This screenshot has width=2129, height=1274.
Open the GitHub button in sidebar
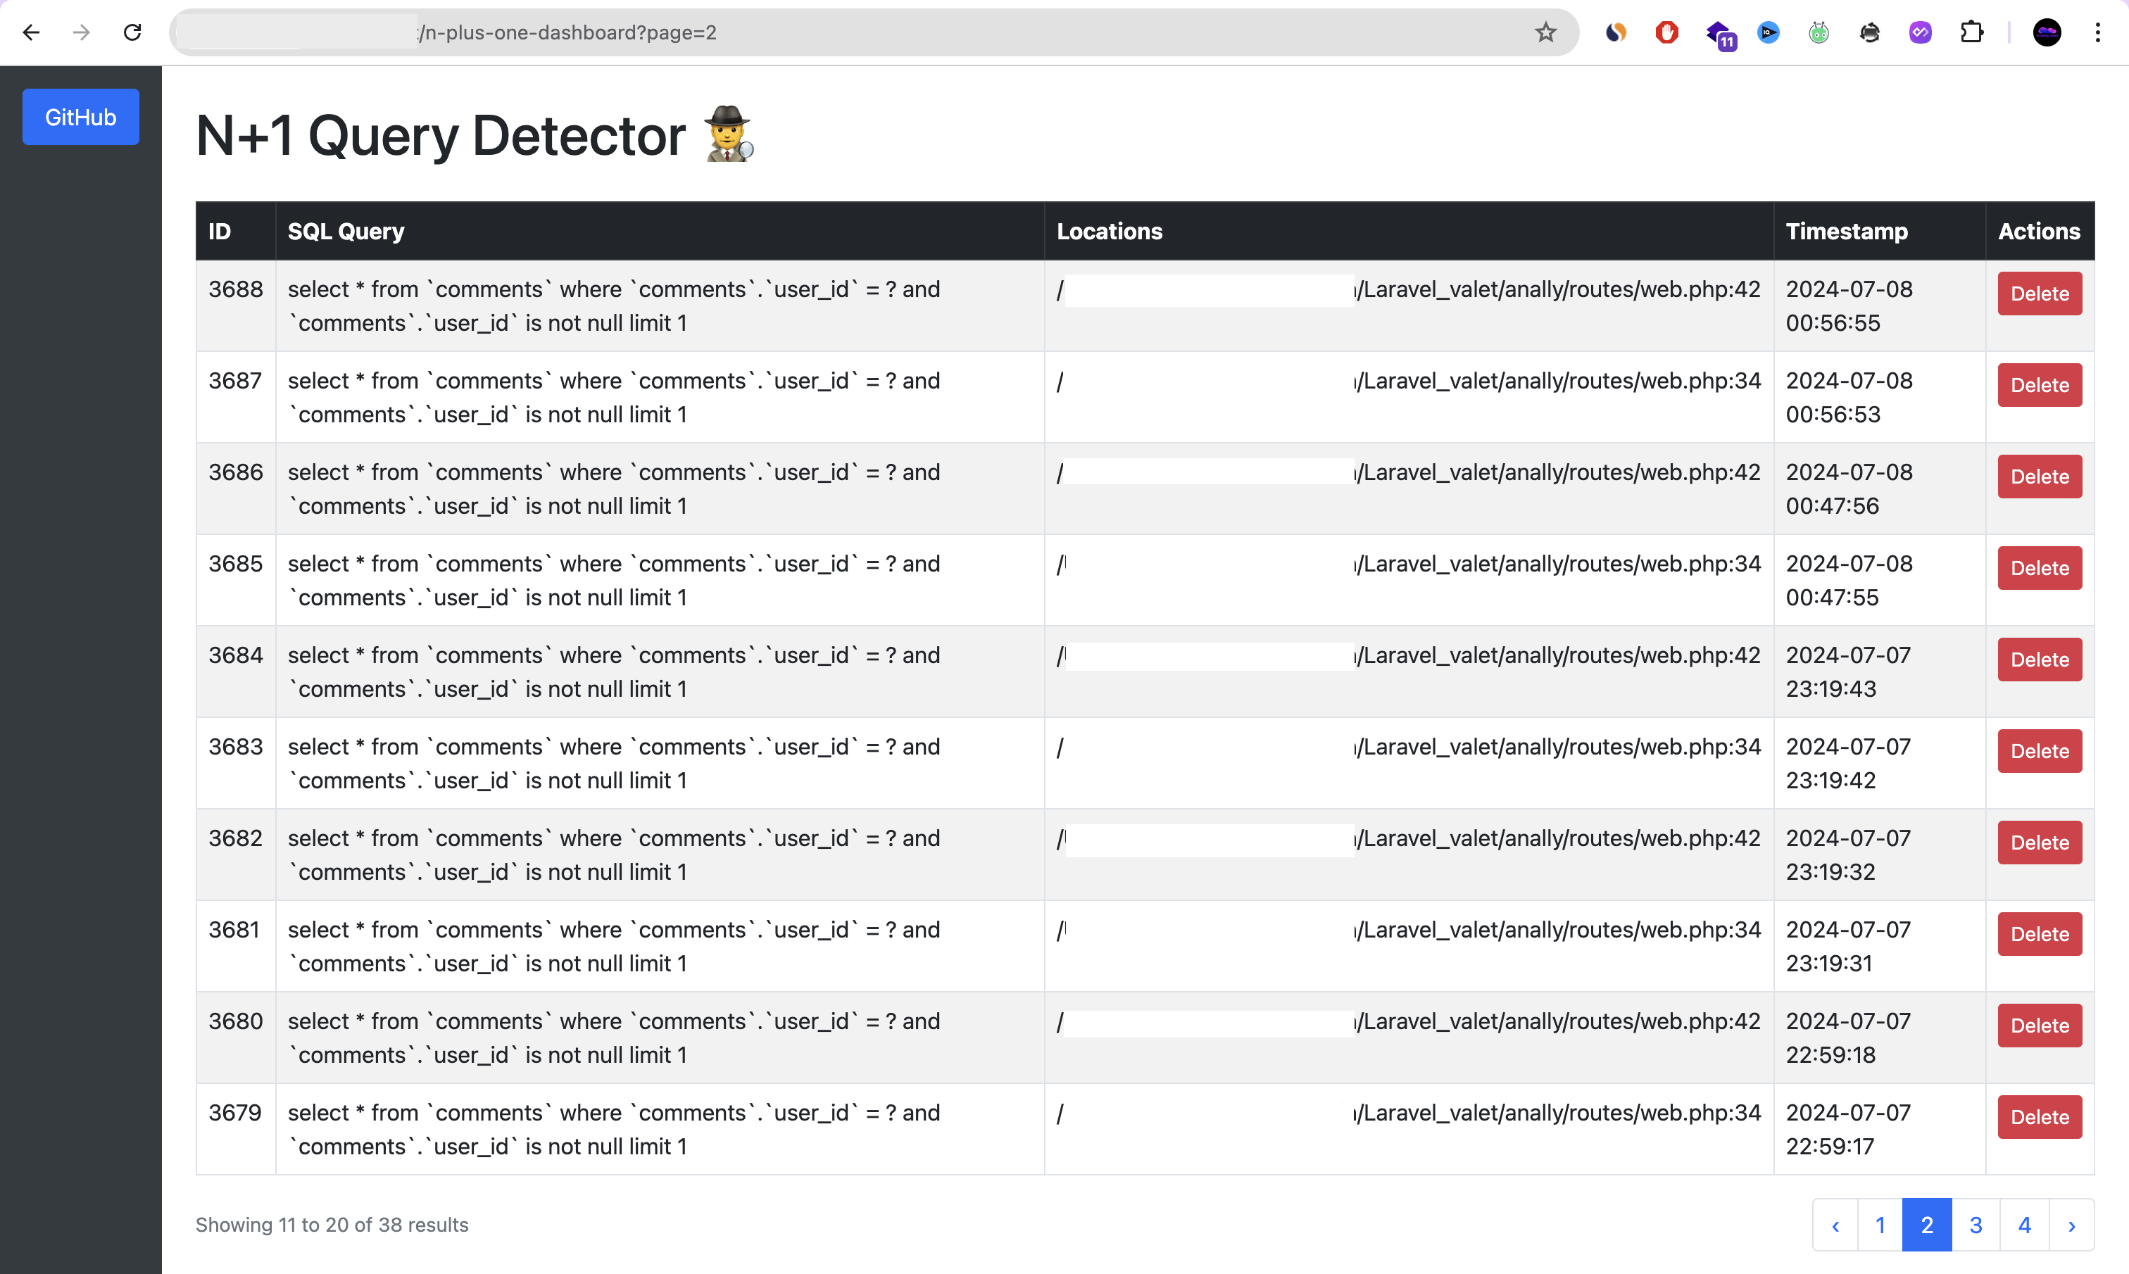click(x=81, y=117)
